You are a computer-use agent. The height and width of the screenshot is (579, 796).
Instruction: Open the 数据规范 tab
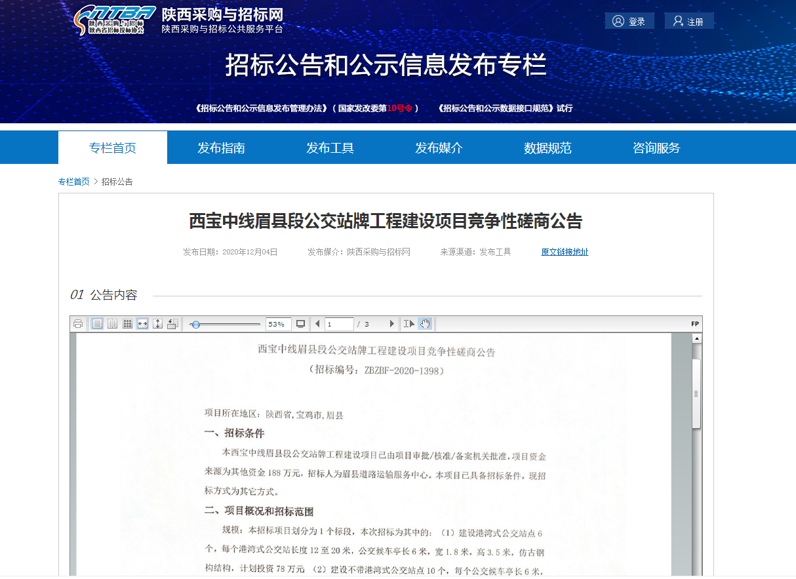(x=547, y=148)
